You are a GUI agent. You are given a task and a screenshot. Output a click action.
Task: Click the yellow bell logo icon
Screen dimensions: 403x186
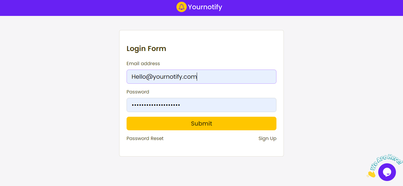pos(181,7)
